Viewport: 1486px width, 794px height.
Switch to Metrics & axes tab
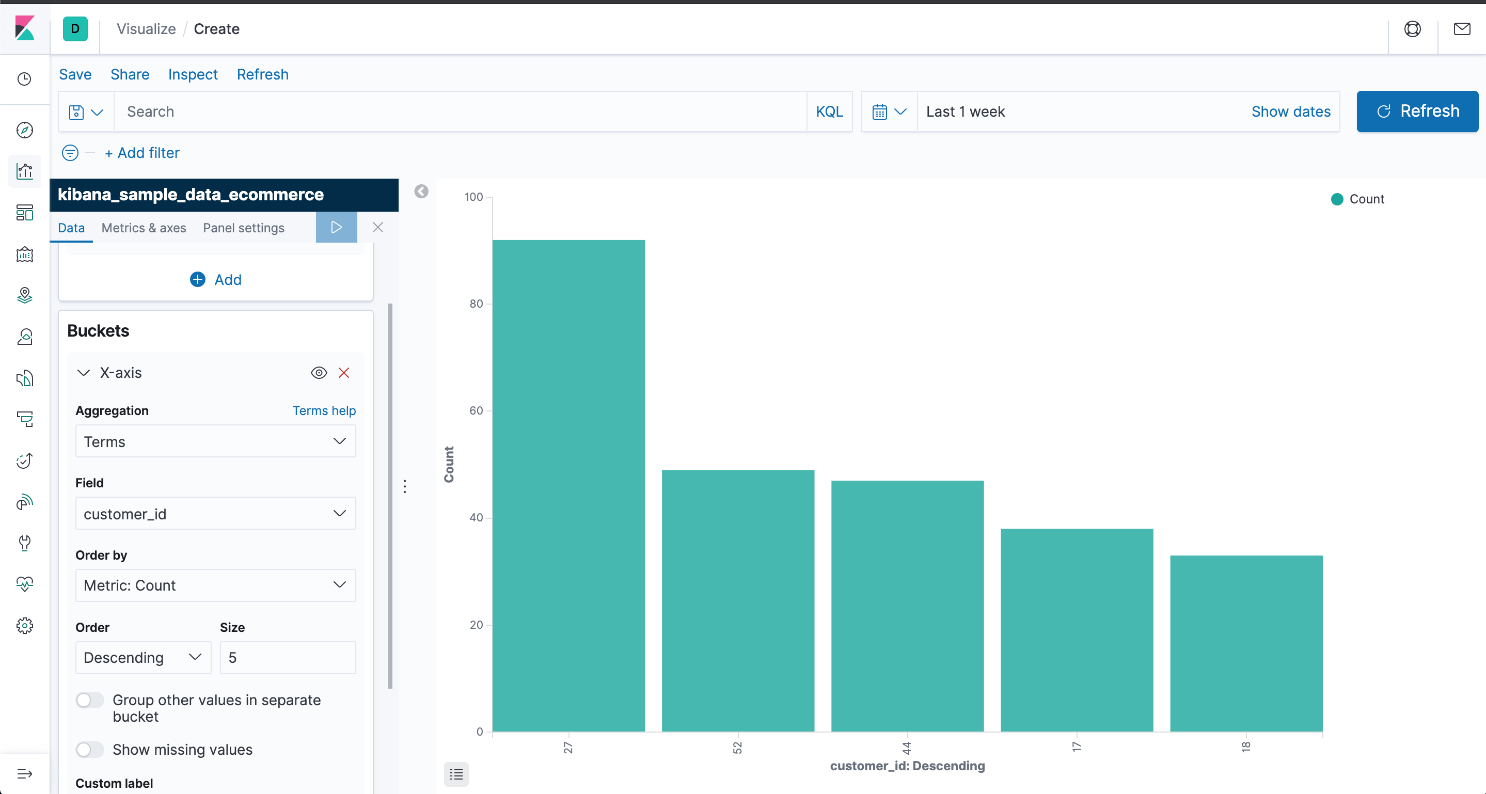[144, 228]
